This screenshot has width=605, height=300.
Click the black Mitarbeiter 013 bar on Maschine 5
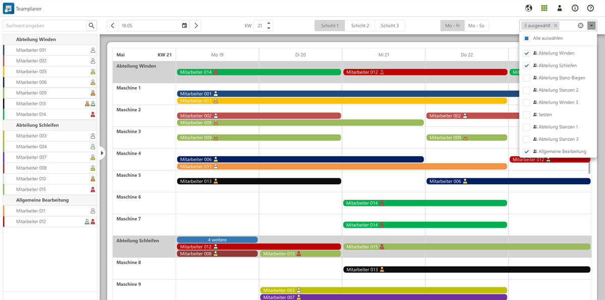[259, 181]
